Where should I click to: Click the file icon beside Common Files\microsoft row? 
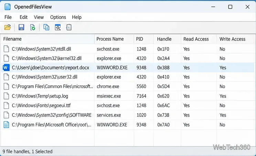[7, 86]
